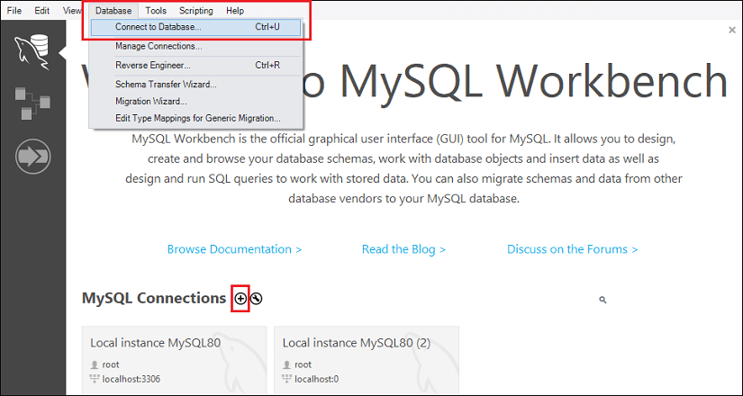
Task: Open the MySQL home dolphin icon
Action: [x=33, y=52]
